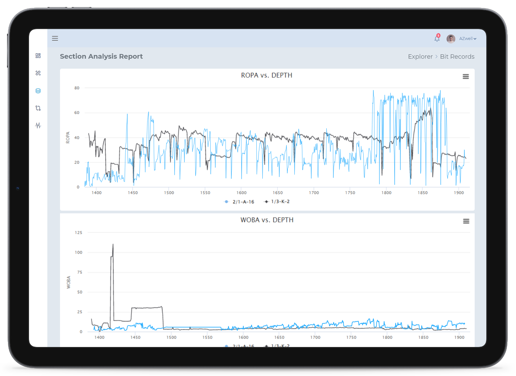Image resolution: width=516 pixels, height=376 pixels.
Task: Select the blue database icon in sidebar
Action: [x=38, y=91]
